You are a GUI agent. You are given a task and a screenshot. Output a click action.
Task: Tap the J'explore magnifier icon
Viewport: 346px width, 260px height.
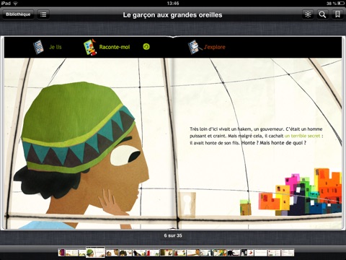195,47
